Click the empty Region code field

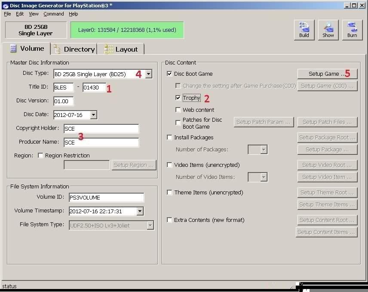pos(86,165)
